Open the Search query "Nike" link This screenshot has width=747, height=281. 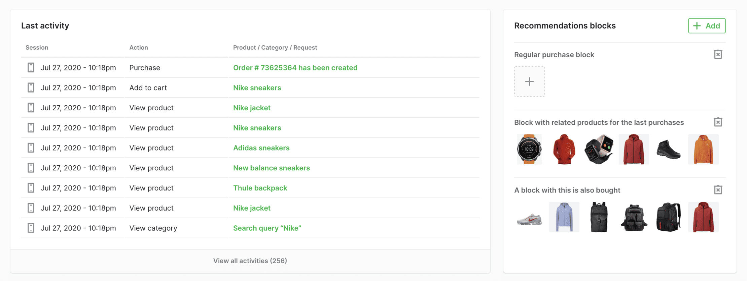[267, 228]
